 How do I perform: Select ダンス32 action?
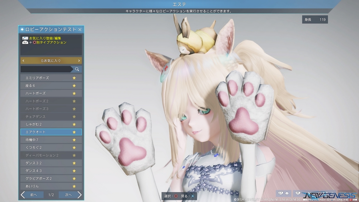(x=51, y=163)
